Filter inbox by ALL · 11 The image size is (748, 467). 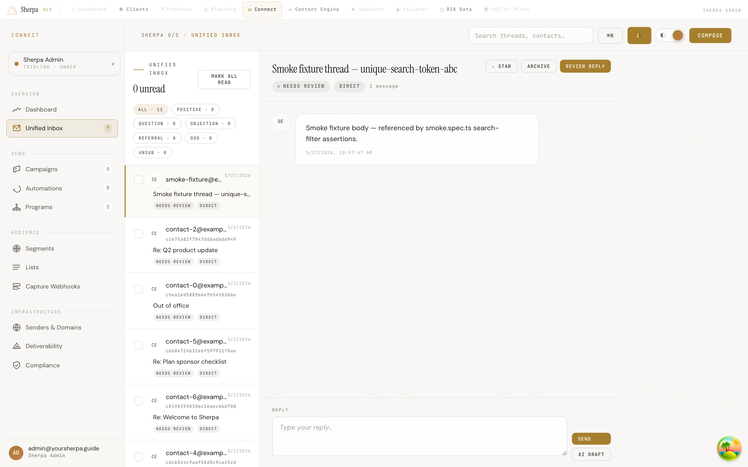point(151,110)
